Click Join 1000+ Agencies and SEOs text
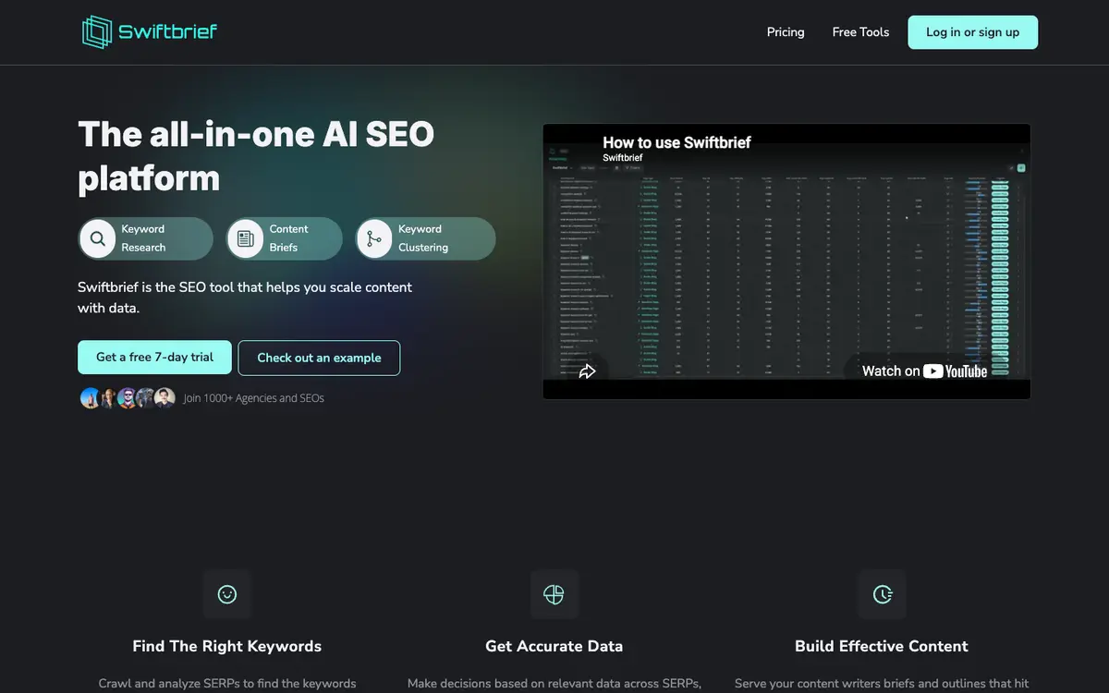The height and width of the screenshot is (693, 1109). pos(253,398)
